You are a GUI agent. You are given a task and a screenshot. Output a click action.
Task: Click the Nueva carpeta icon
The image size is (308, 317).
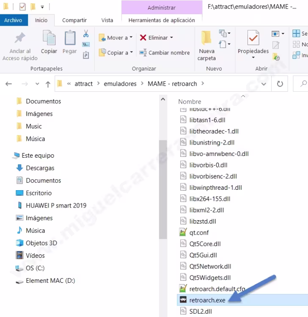coord(206,38)
